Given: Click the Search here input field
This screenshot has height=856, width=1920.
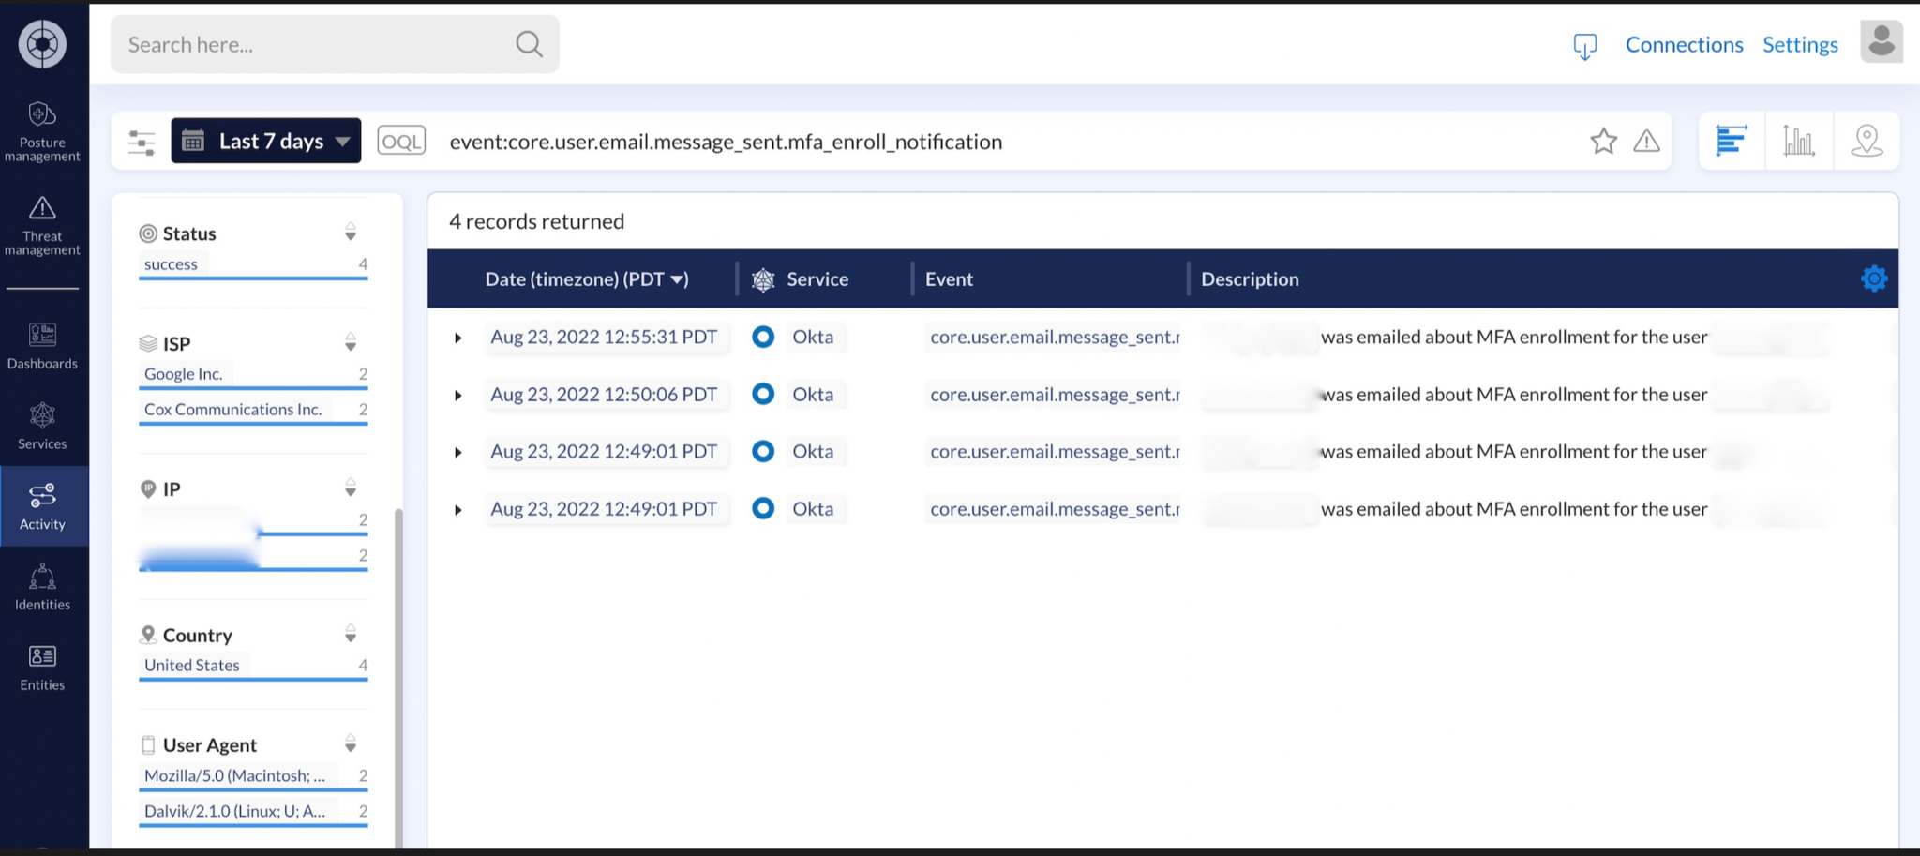Looking at the screenshot, I should (335, 44).
